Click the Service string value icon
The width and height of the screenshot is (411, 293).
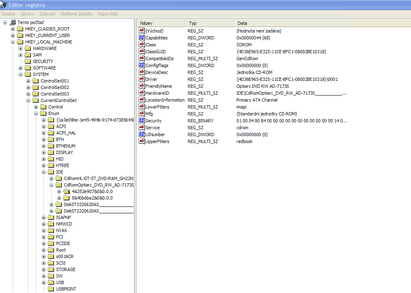click(142, 127)
